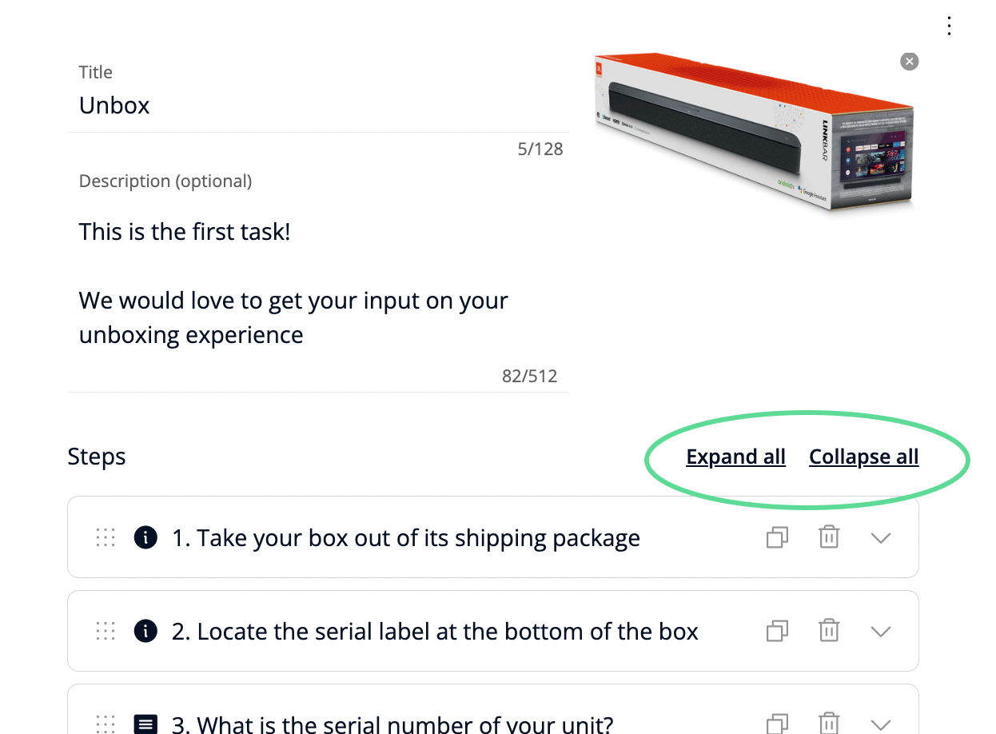The image size is (996, 734).
Task: Duplicate step 2 using its copy icon
Action: pyautogui.click(x=776, y=630)
